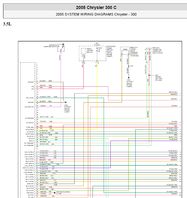
Task: Click 'IGN (START)' pin label
Action: click(30, 130)
